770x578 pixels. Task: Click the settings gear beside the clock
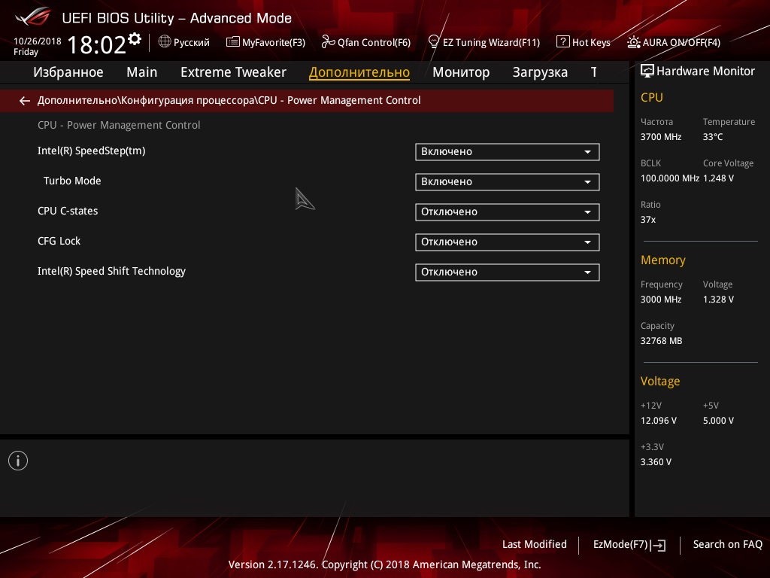pyautogui.click(x=135, y=39)
